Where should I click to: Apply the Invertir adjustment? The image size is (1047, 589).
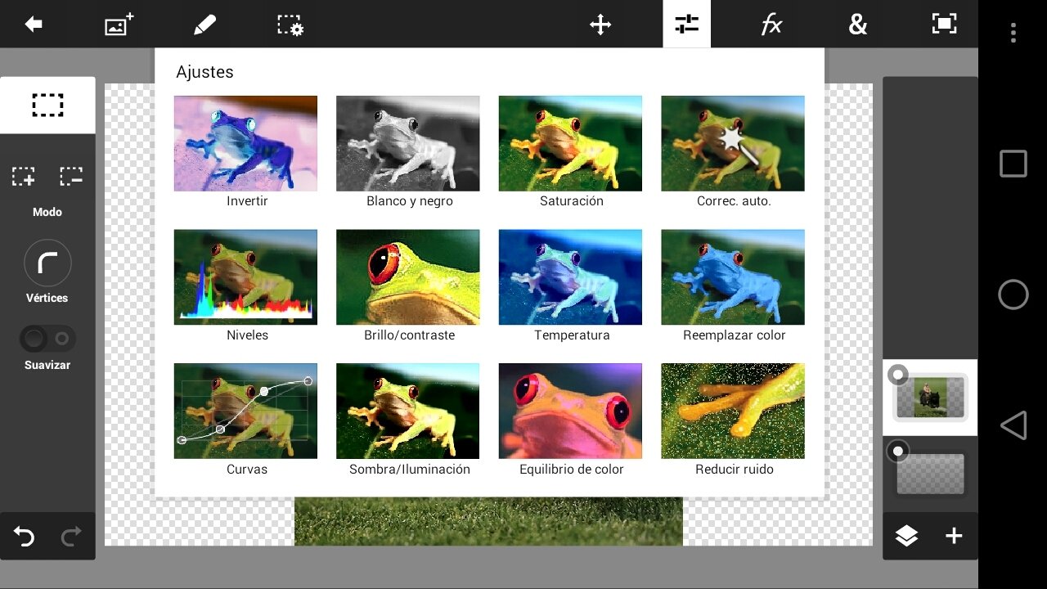(246, 152)
